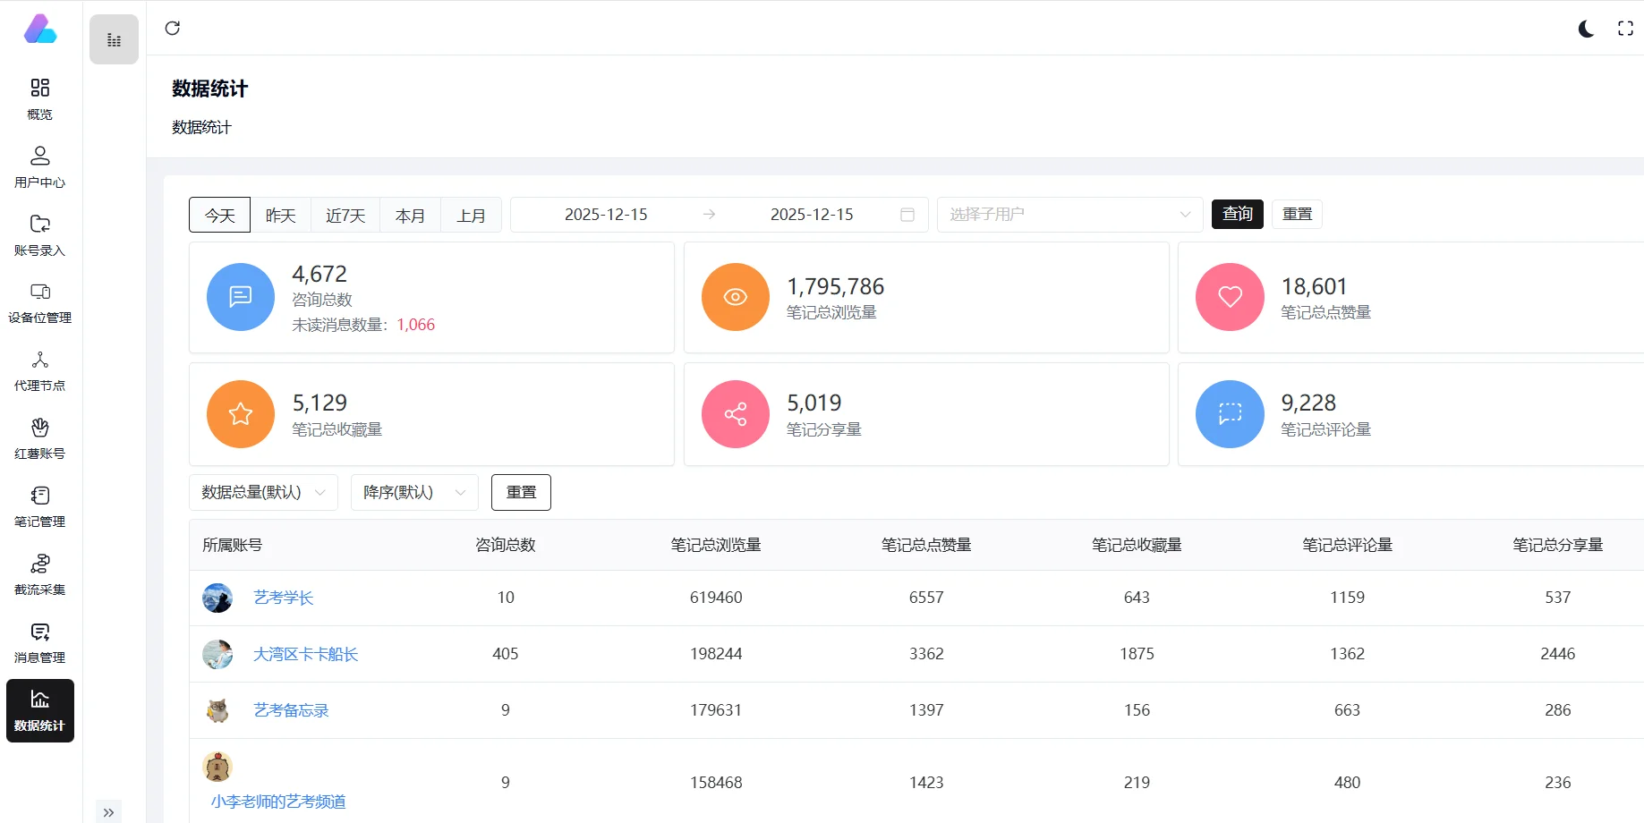Click the 查询 search button
The image size is (1644, 823).
(1237, 214)
